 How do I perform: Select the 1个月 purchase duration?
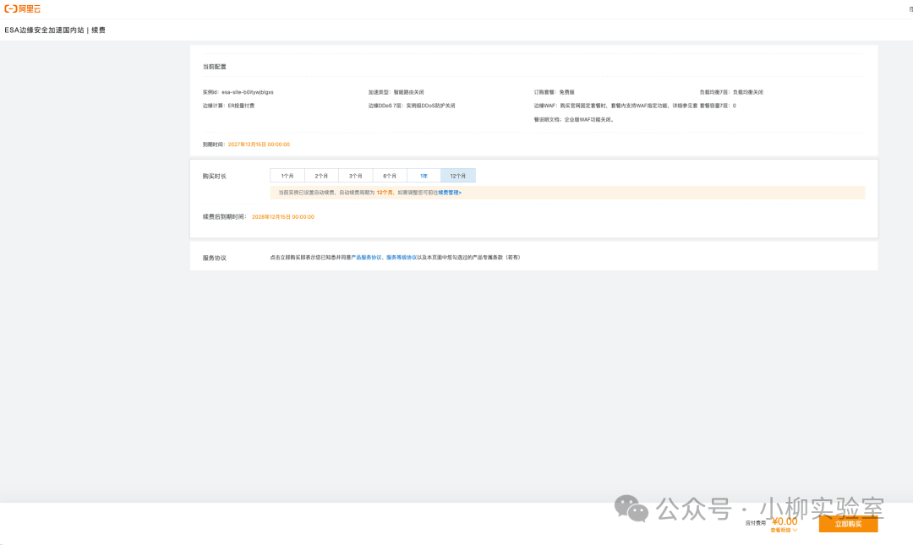[x=287, y=176]
